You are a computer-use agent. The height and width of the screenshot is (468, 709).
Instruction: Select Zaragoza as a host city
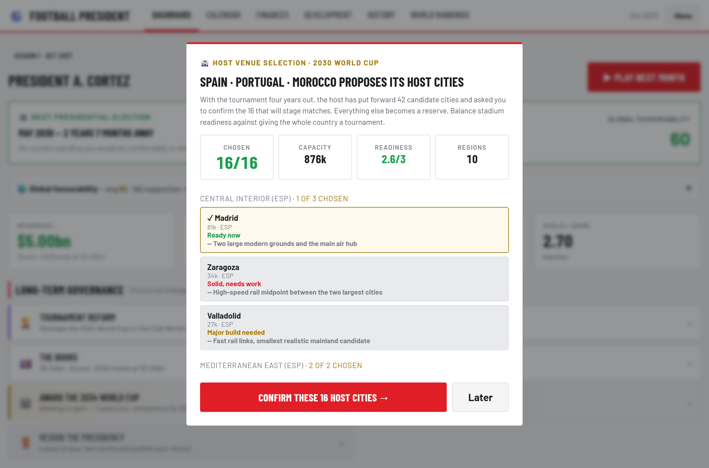pos(354,279)
